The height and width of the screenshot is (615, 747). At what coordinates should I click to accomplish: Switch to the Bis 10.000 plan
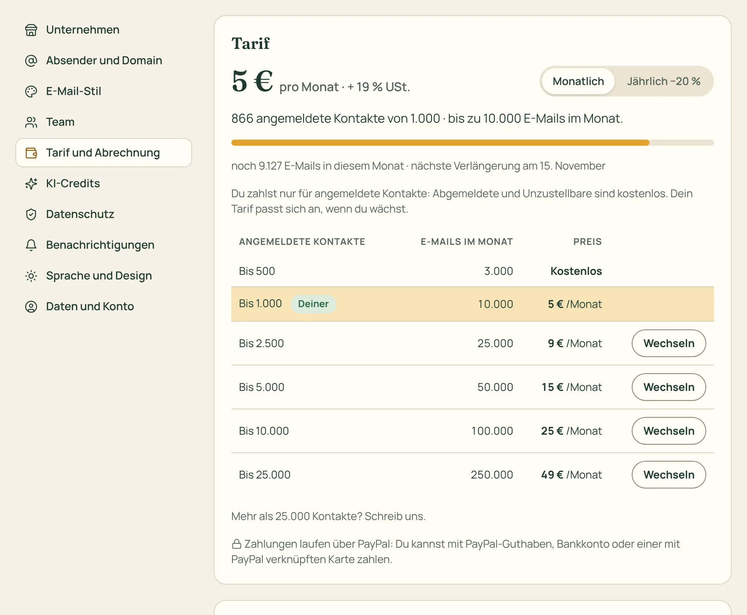coord(668,431)
